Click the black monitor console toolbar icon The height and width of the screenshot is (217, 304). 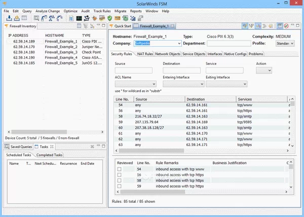pyautogui.click(x=79, y=18)
